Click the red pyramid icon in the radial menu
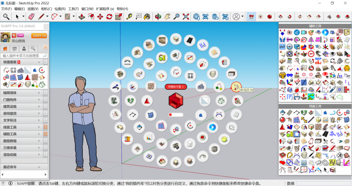 147,101
